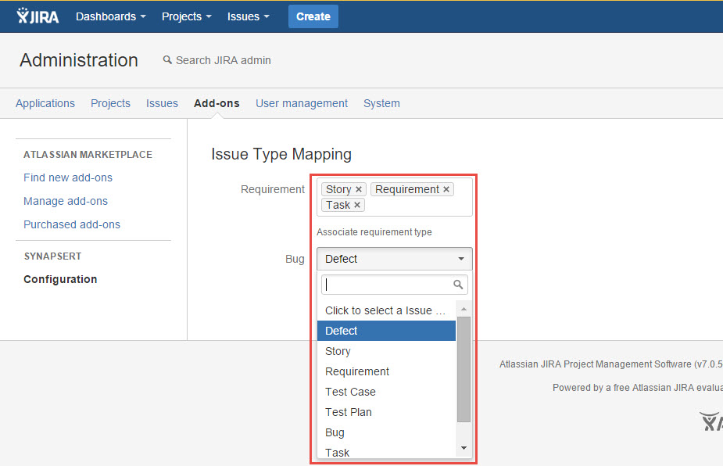Collapse the Bug Defect dropdown
Image resolution: width=723 pixels, height=466 pixels.
pyautogui.click(x=395, y=259)
